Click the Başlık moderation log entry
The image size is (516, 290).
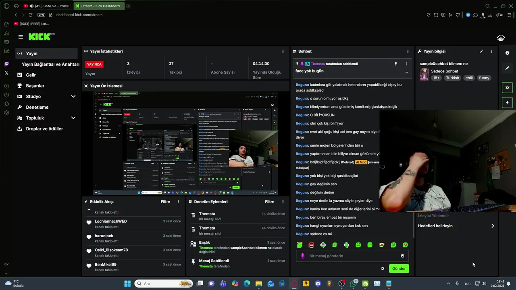pyautogui.click(x=238, y=247)
